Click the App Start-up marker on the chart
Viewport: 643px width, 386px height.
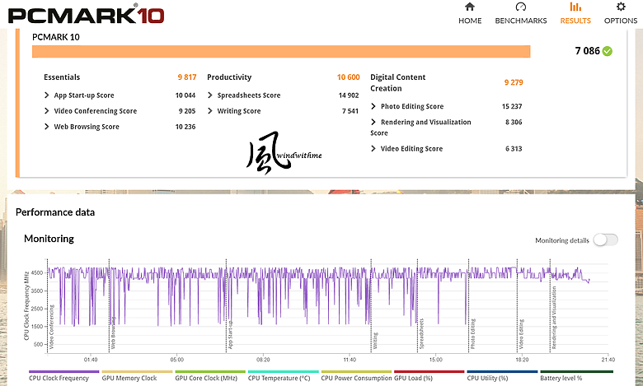point(231,335)
